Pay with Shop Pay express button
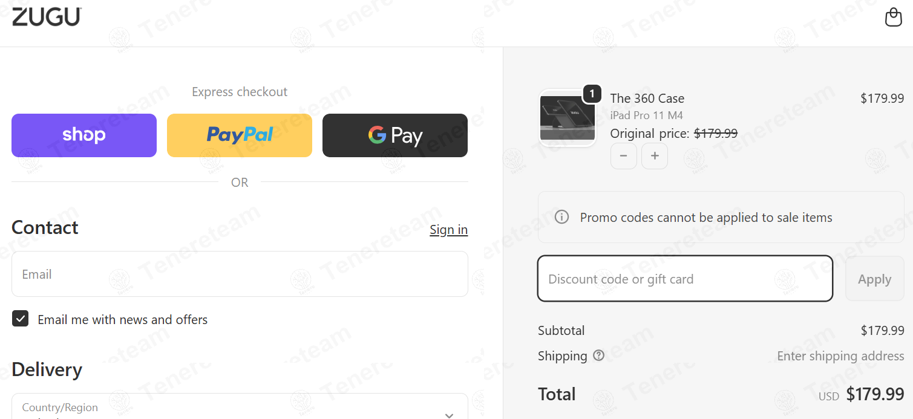The height and width of the screenshot is (419, 913). pyautogui.click(x=84, y=135)
